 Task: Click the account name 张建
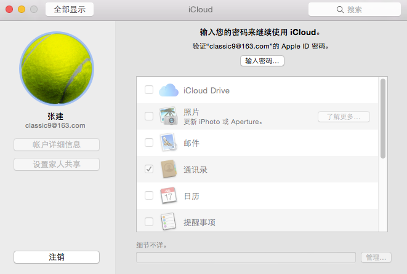click(55, 116)
